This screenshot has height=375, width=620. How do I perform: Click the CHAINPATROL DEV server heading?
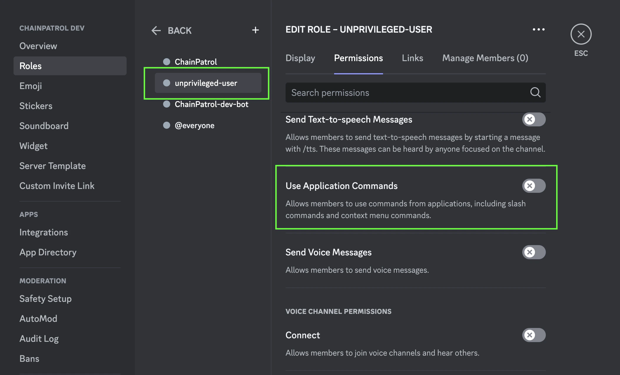52,28
